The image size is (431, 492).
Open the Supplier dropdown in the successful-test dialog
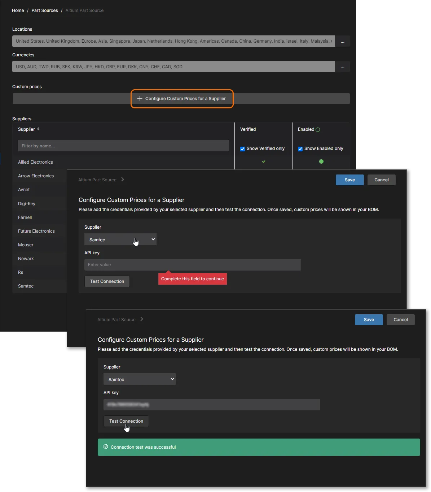pos(140,379)
